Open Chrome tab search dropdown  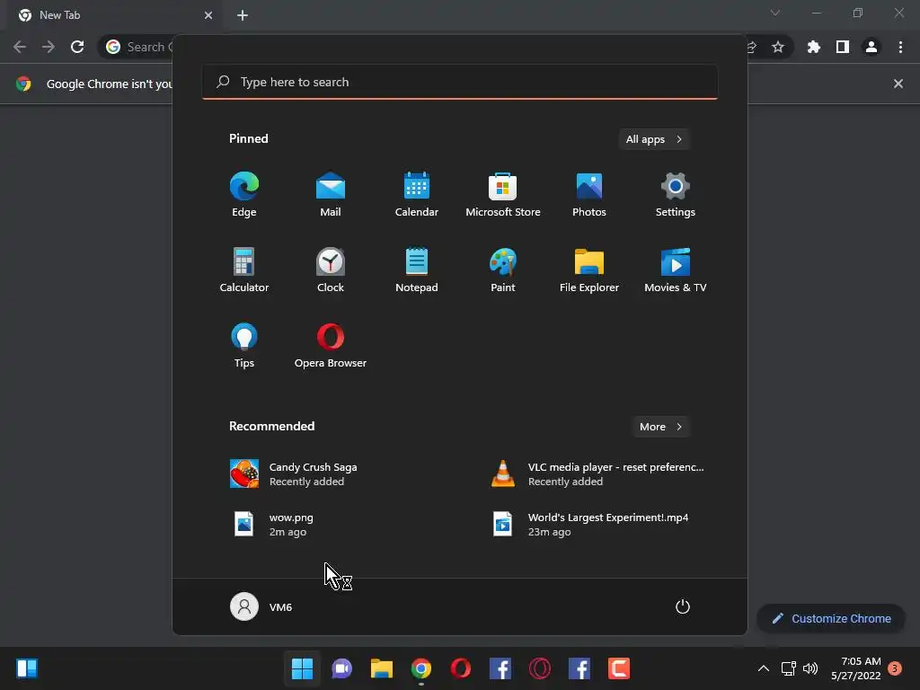(x=775, y=13)
